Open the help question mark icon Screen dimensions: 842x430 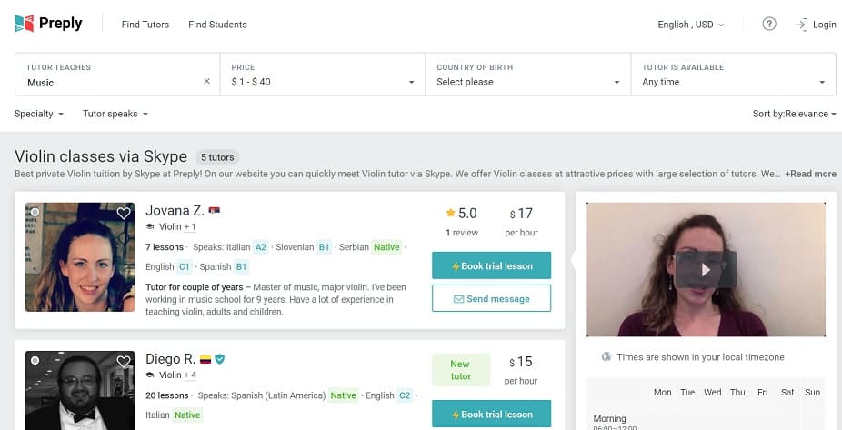769,25
